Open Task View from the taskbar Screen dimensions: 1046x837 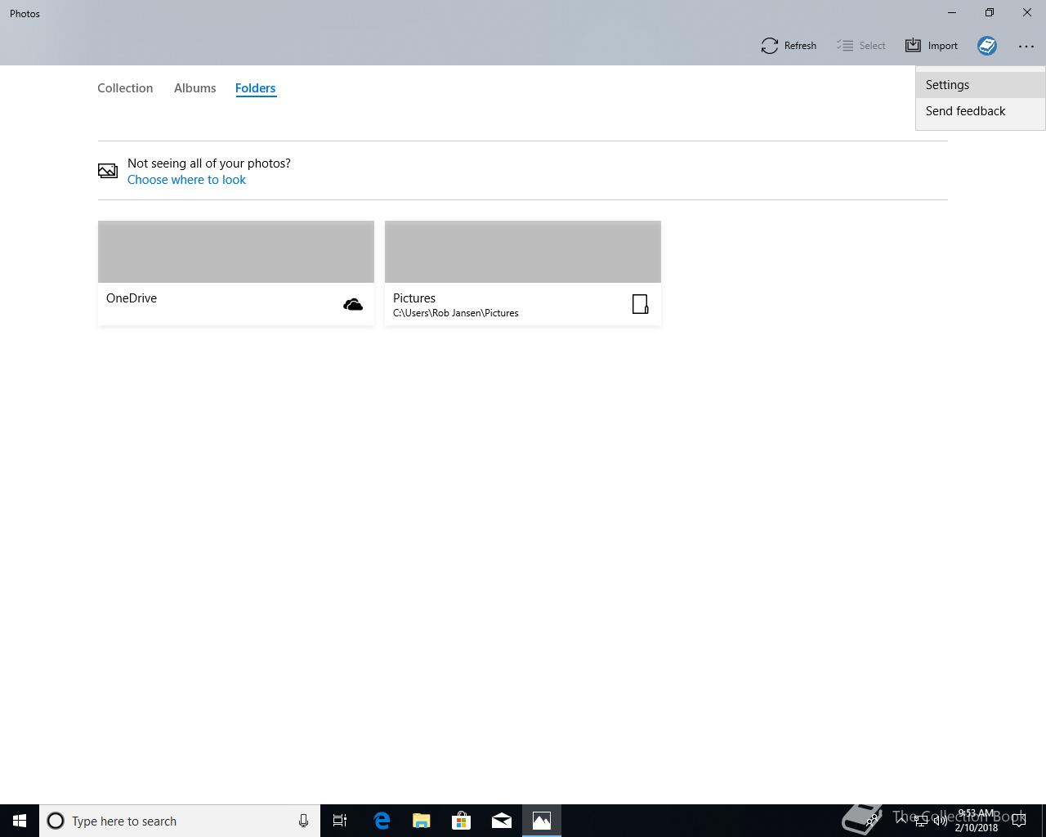(340, 821)
